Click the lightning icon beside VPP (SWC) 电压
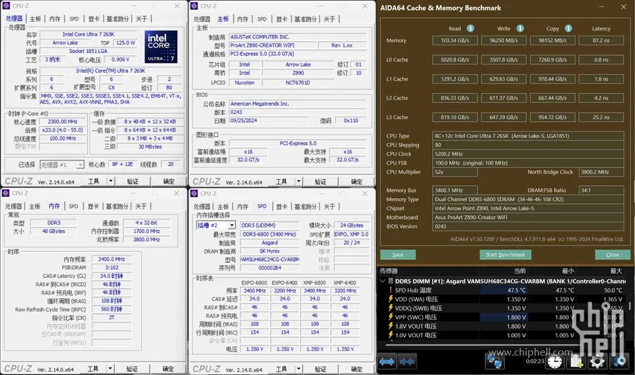 pos(391,317)
